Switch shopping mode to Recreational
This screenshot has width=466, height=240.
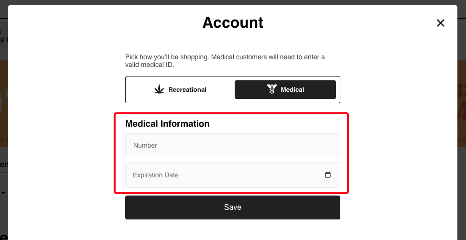click(180, 89)
